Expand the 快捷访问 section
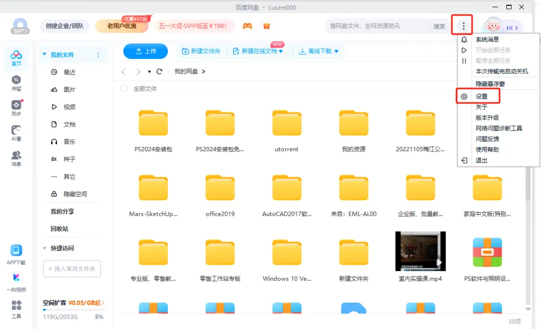Image resolution: width=541 pixels, height=329 pixels. (x=44, y=248)
